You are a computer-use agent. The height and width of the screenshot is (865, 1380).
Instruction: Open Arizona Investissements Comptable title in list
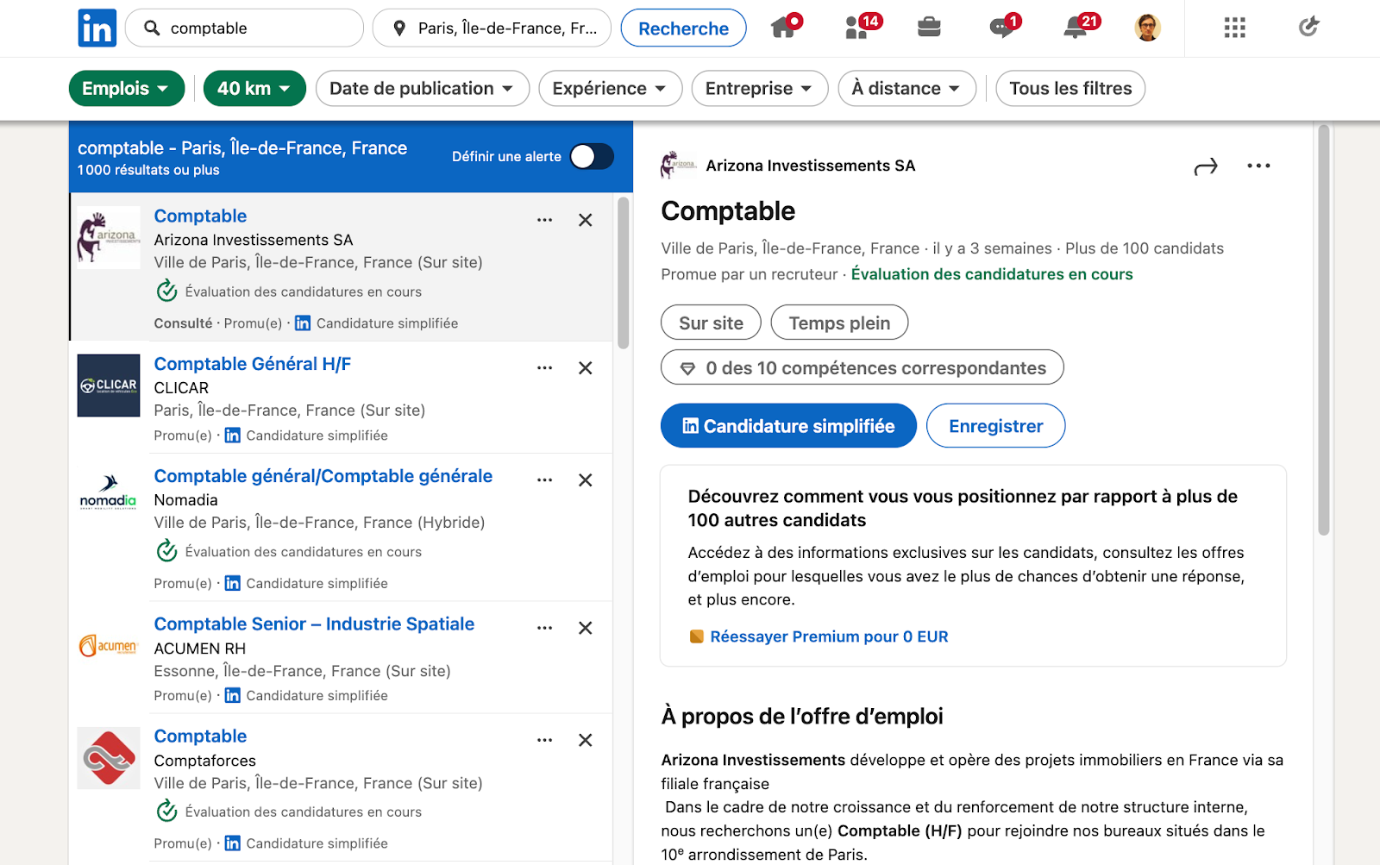[x=200, y=216]
